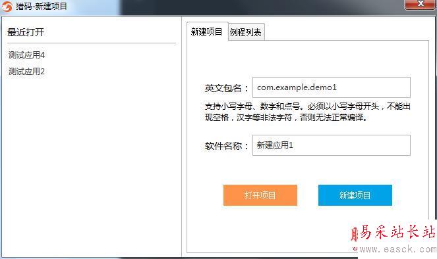
Task: Focus the 英文包名 input field
Action: click(x=332, y=87)
